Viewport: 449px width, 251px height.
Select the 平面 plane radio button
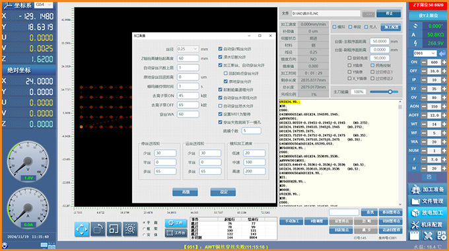tap(145, 223)
